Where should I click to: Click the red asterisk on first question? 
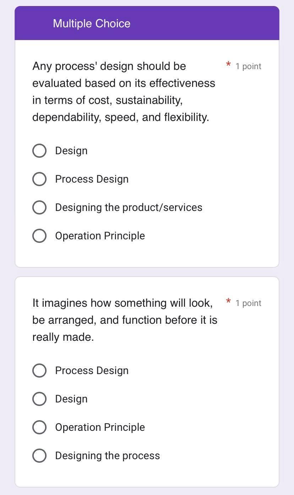[x=228, y=65]
